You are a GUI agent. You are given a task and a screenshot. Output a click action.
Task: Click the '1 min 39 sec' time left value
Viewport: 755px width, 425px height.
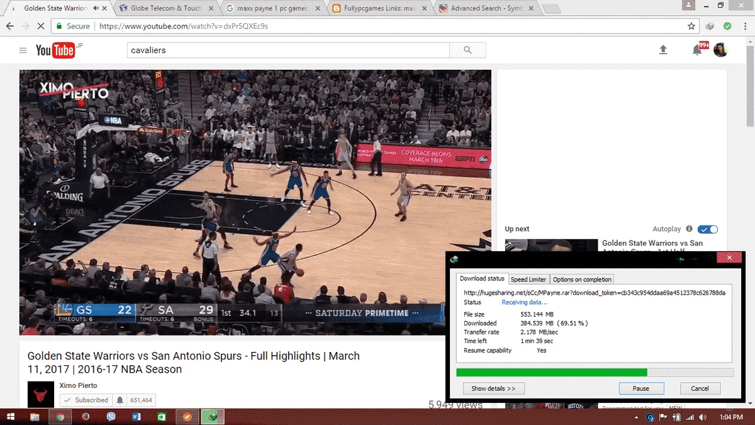click(537, 341)
